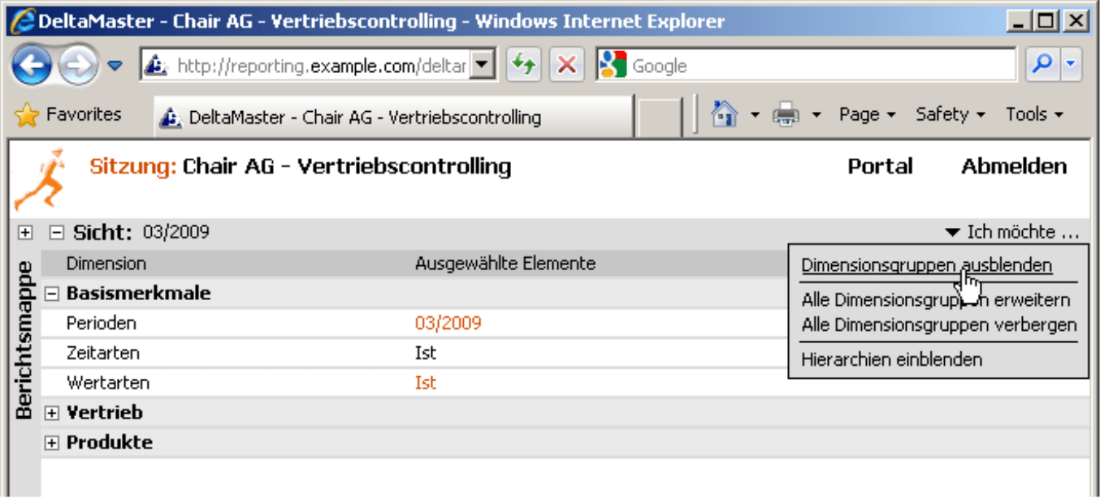Click the Home icon in command bar

click(x=725, y=115)
